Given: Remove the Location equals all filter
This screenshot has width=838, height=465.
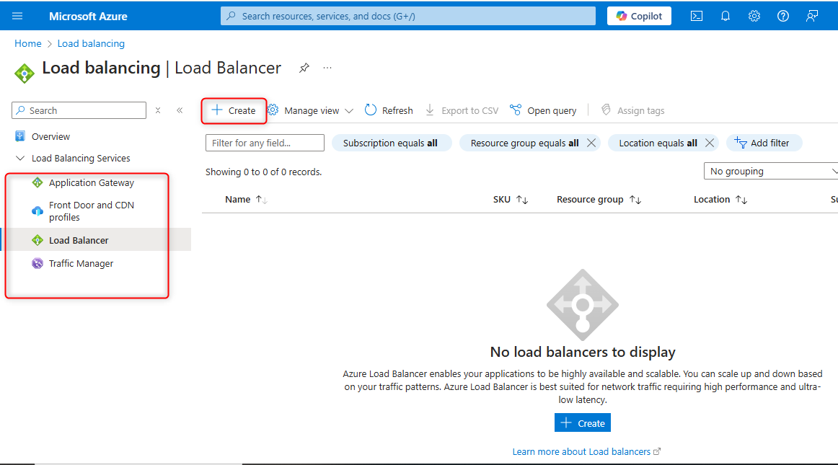Looking at the screenshot, I should pyautogui.click(x=709, y=143).
